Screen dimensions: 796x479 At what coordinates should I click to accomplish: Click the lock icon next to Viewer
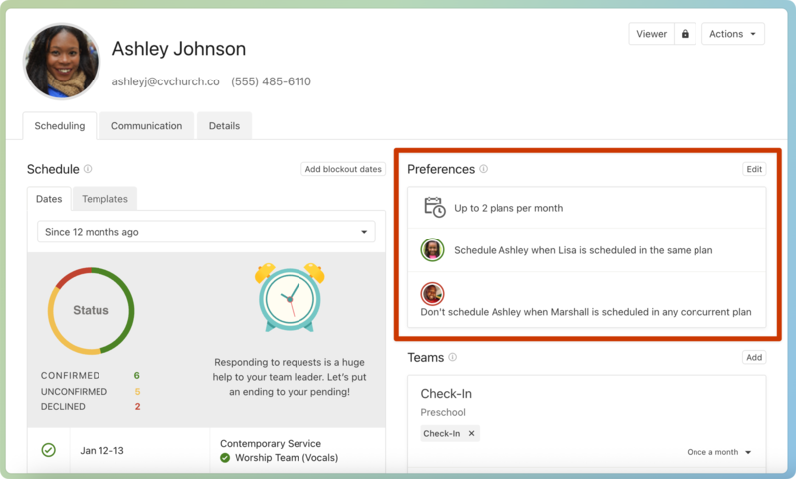[x=685, y=34]
